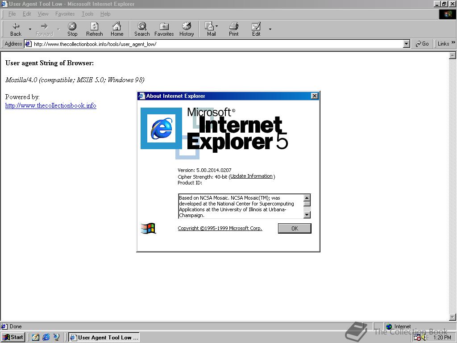Click the Back toolbar button
The image size is (457, 343).
click(x=16, y=29)
